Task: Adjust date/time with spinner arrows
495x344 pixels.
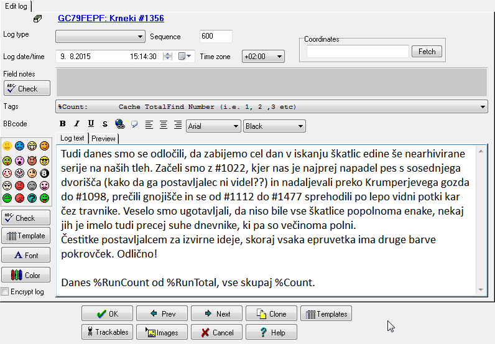Action: [x=168, y=57]
